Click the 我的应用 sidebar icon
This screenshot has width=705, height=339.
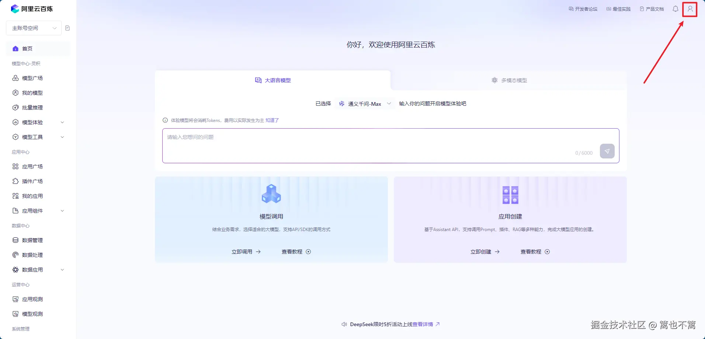coord(15,196)
